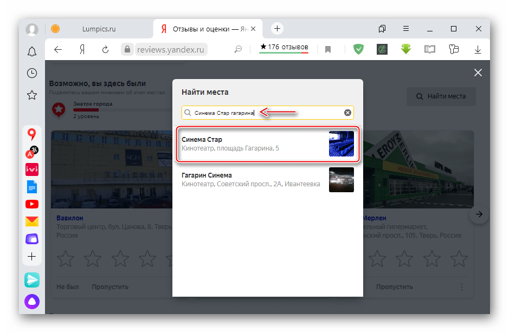
Task: Reload the current page
Action: pos(106,49)
